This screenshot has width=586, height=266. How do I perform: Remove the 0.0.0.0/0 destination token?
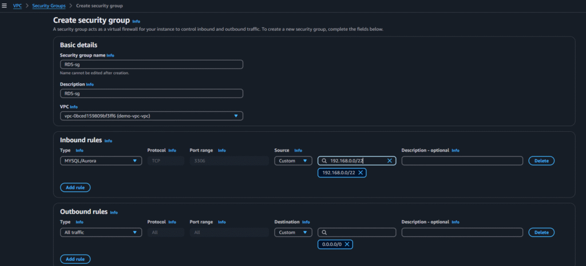click(347, 244)
